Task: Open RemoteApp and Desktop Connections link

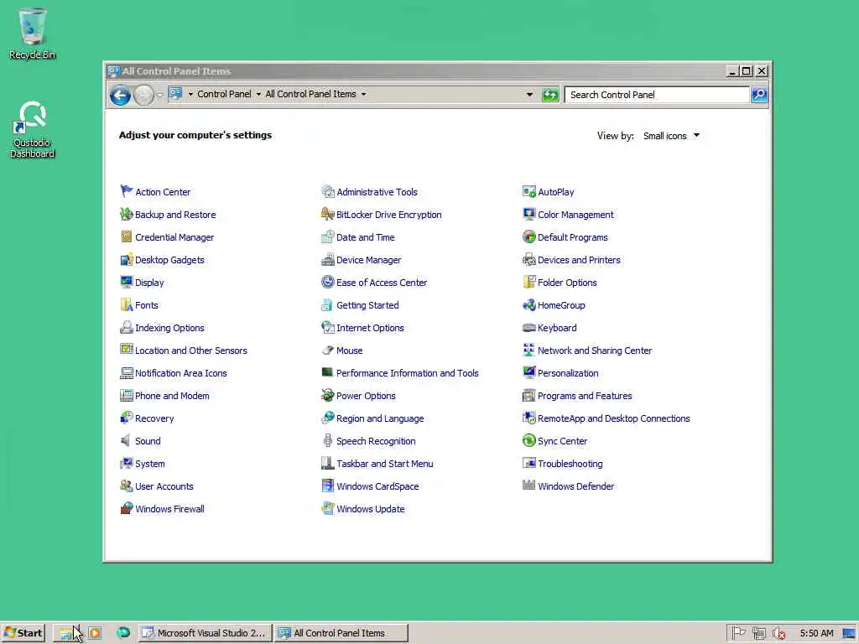Action: [613, 418]
